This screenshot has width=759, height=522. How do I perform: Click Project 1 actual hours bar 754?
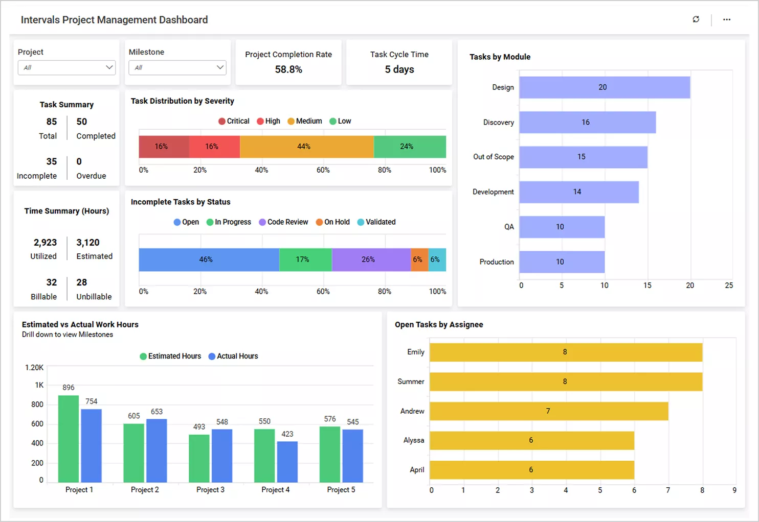pyautogui.click(x=91, y=446)
